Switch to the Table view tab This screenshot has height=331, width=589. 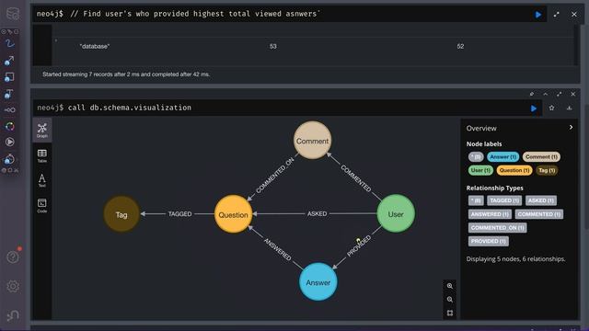coord(42,155)
